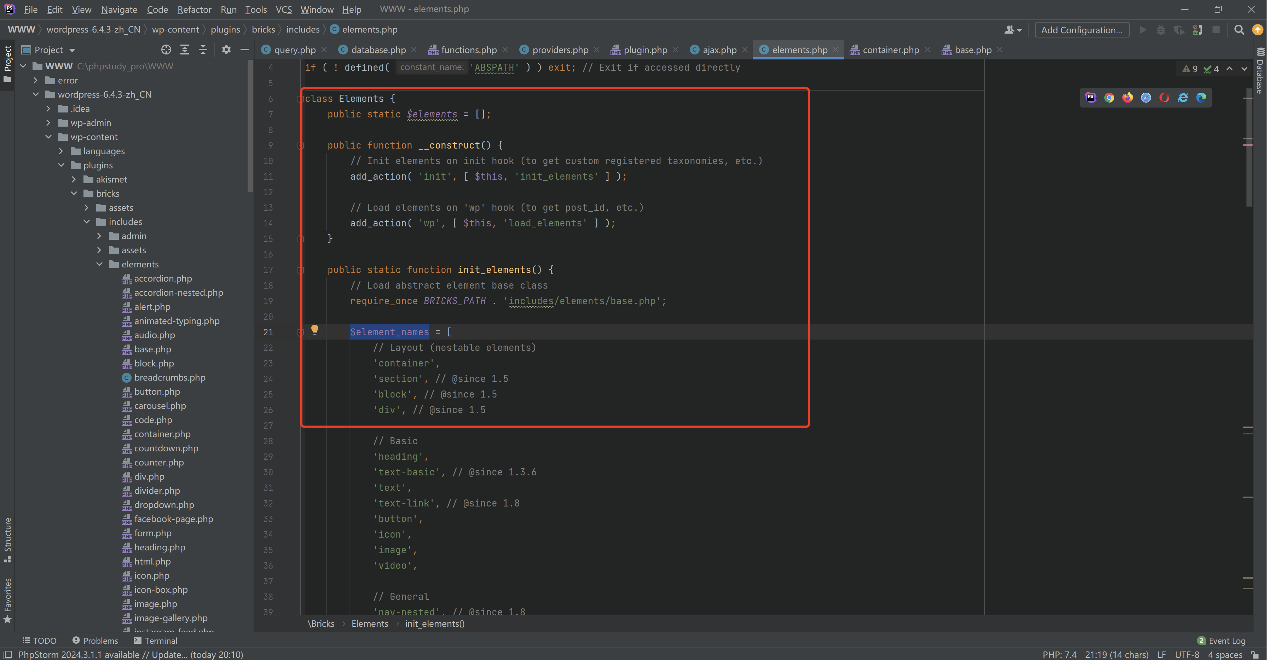1267x660 pixels.
Task: Click the IDE update notification icon
Action: 1258,30
